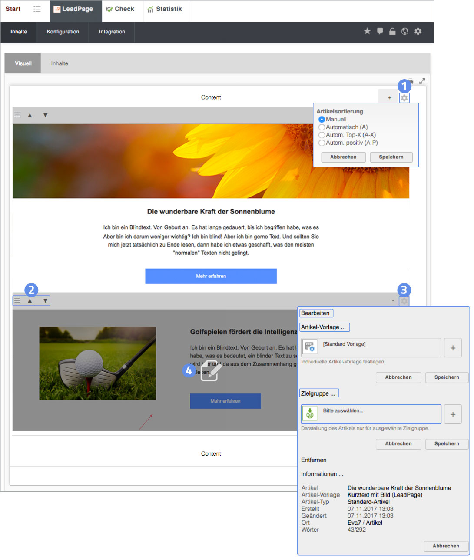Click the fullscreen expand arrows icon
Image resolution: width=474 pixels, height=560 pixels.
click(422, 81)
